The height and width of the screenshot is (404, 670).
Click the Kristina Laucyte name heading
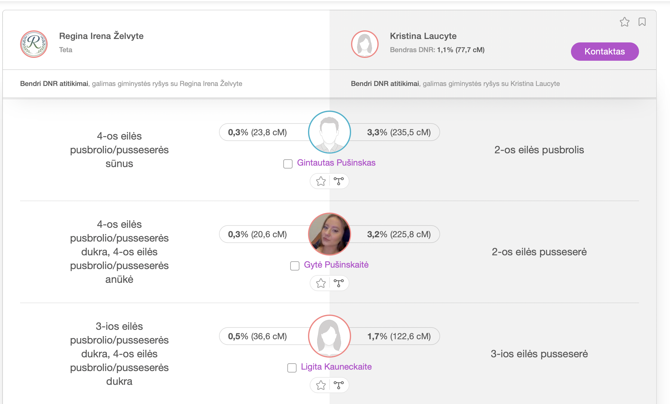(423, 36)
